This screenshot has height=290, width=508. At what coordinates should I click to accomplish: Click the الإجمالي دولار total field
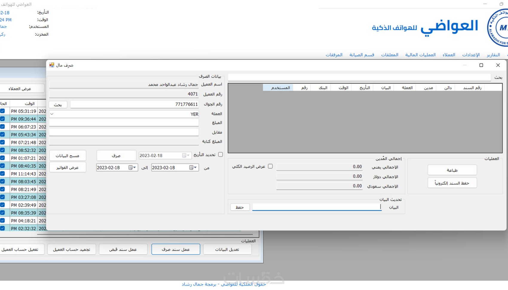point(319,176)
